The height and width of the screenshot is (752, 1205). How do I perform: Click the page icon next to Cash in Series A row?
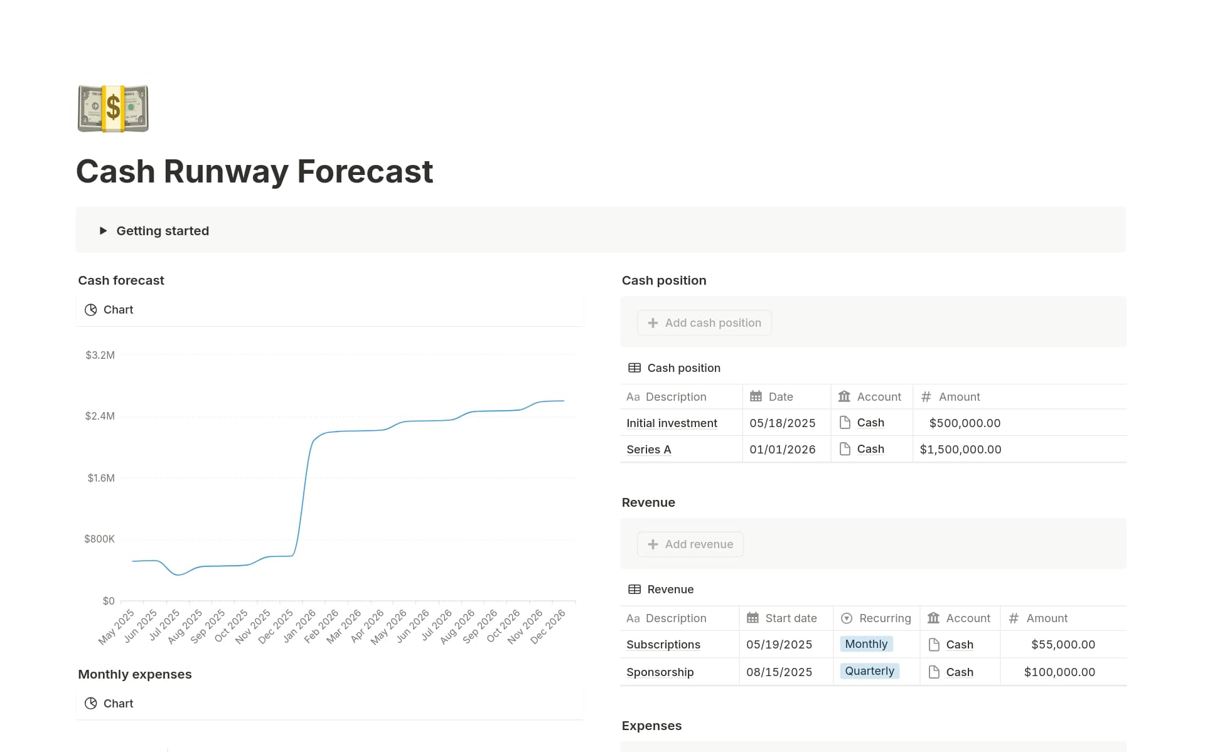[845, 448]
